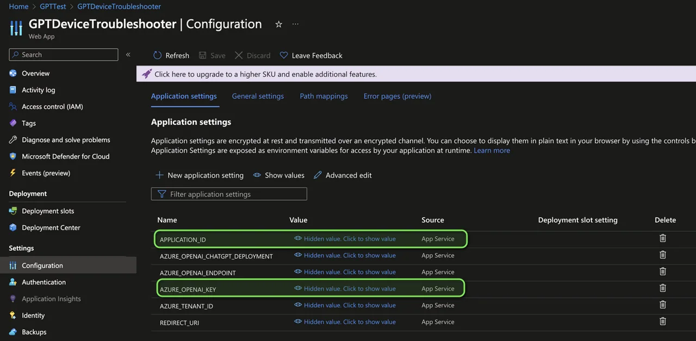Open Deployment Center in the sidebar
Viewport: 696px width, 341px height.
(x=51, y=228)
